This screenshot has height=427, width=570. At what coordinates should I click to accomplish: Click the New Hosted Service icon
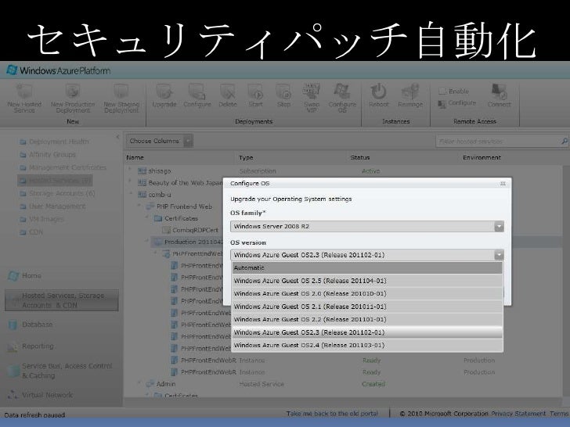24,91
